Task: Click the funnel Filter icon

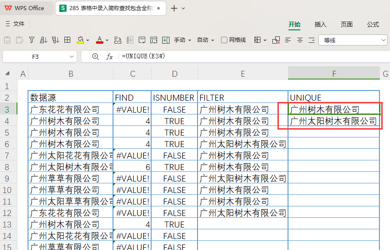Action: [32, 40]
